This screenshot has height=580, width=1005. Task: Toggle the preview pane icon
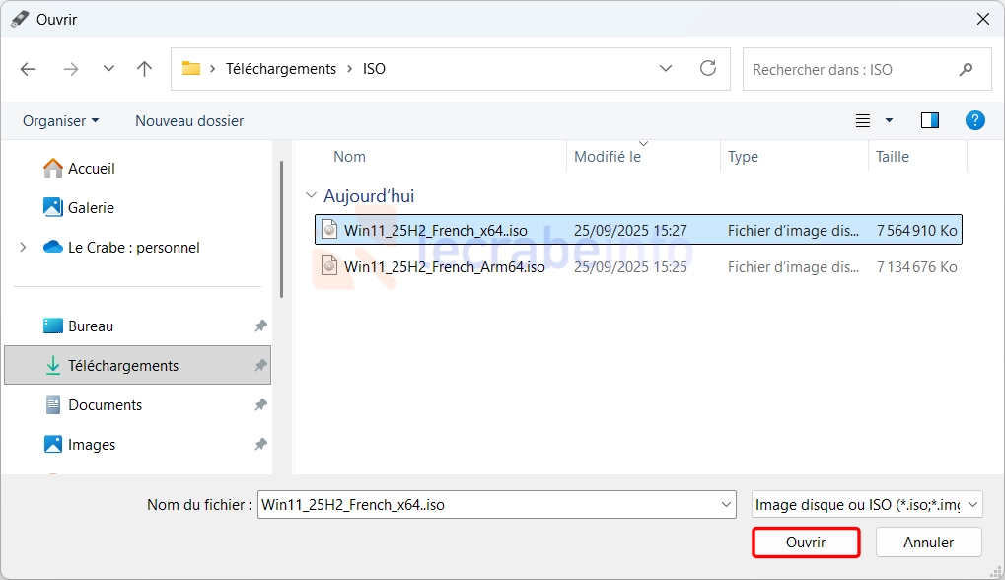click(x=929, y=120)
